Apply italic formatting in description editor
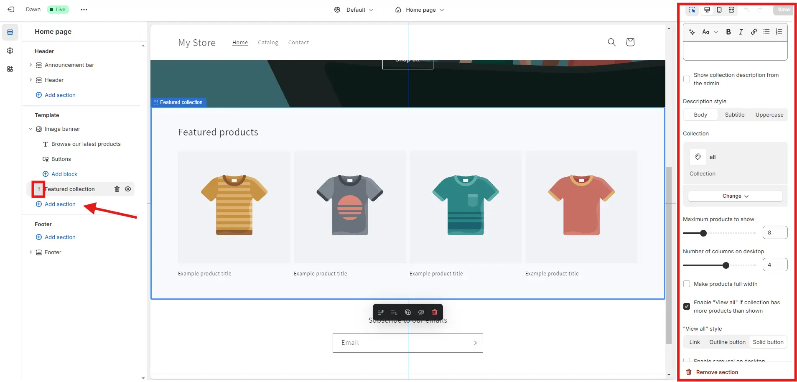Screen dimensions: 797x382 741,32
